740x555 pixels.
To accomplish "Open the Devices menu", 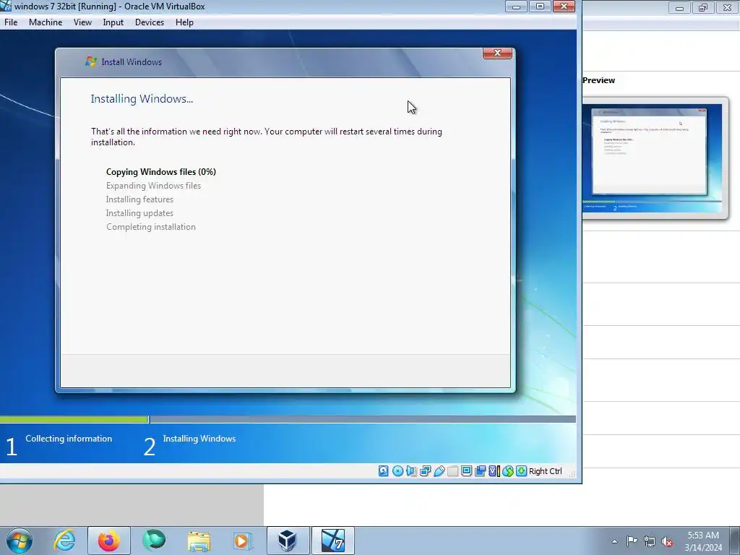I will coord(150,22).
